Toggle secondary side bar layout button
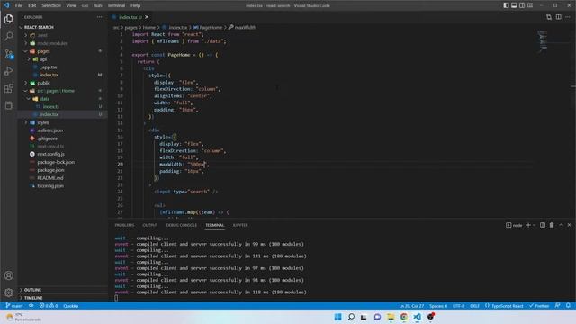The width and height of the screenshot is (576, 324). click(x=522, y=5)
